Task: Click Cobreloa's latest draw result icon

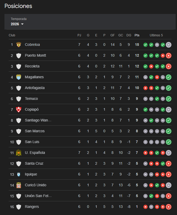Action: pos(169,45)
